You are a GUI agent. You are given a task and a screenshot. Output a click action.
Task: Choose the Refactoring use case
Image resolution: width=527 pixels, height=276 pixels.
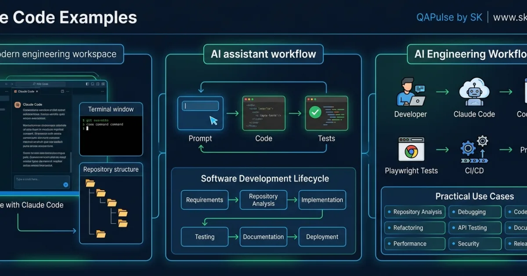coord(415,228)
